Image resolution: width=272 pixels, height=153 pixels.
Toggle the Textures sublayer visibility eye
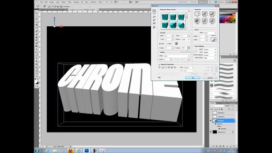click(215, 124)
